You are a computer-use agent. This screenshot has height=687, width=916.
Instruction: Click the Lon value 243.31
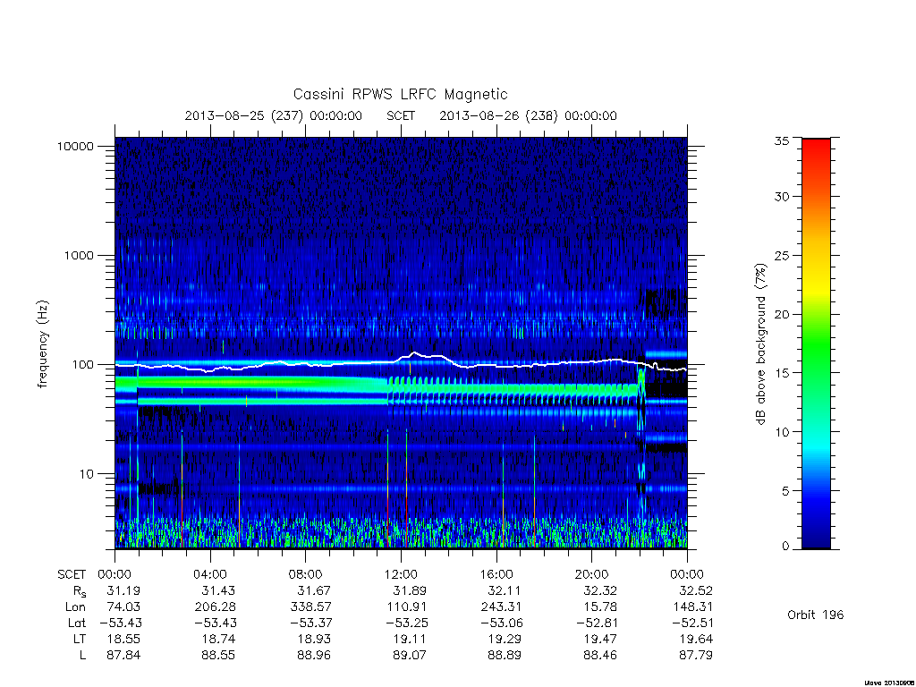click(x=501, y=607)
